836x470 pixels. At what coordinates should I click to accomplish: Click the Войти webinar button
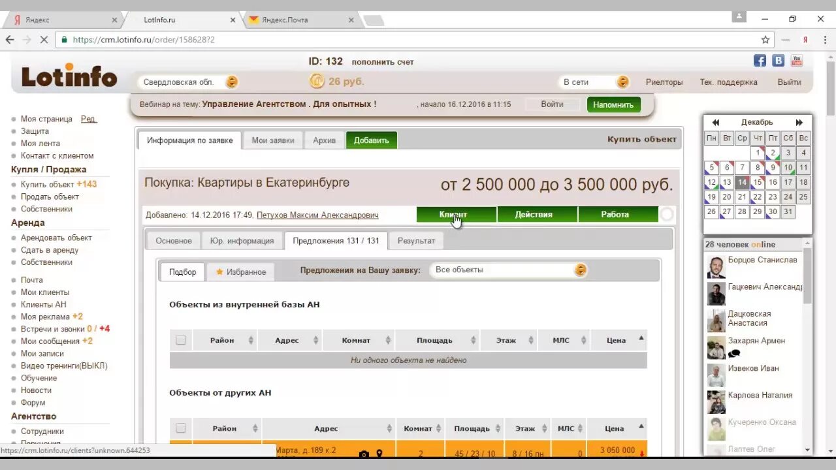(x=552, y=104)
